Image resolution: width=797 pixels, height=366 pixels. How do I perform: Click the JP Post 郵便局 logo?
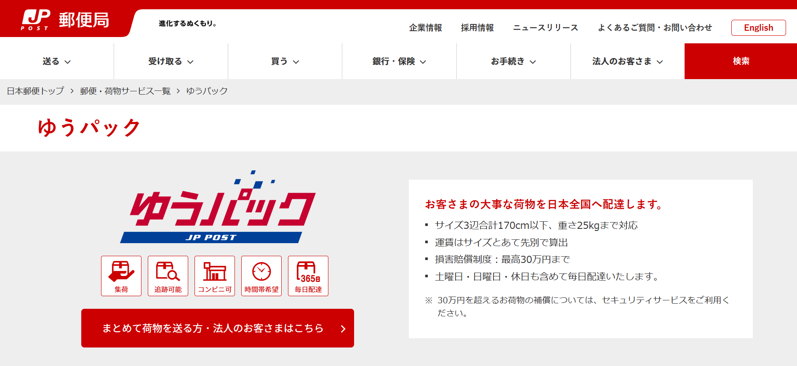[x=65, y=20]
